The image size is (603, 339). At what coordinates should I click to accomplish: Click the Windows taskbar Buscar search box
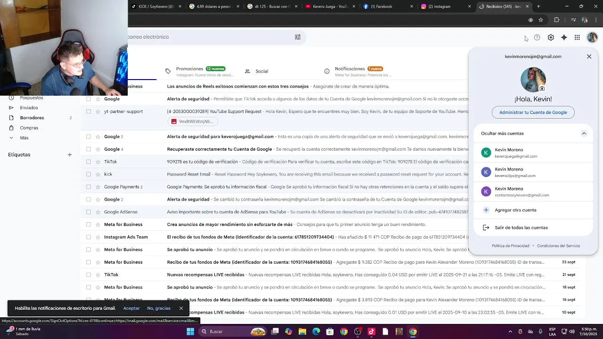click(233, 331)
